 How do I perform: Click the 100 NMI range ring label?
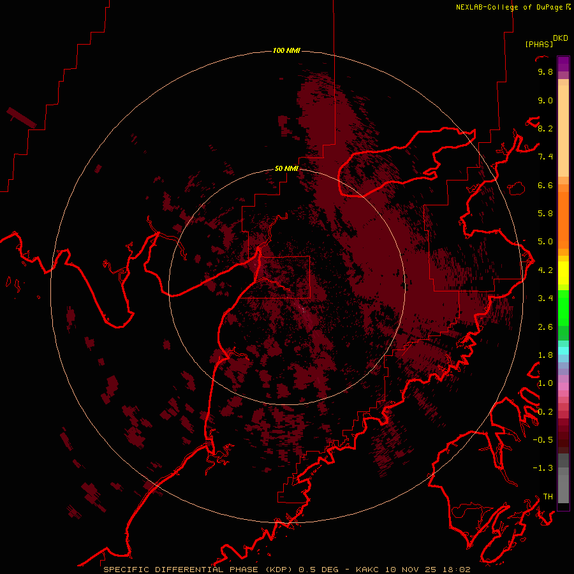pyautogui.click(x=286, y=50)
